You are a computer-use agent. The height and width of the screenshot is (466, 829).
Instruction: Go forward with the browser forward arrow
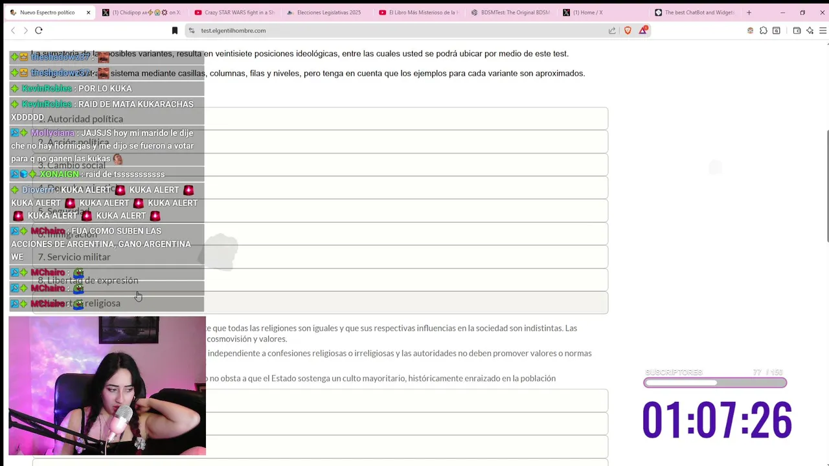pos(26,30)
